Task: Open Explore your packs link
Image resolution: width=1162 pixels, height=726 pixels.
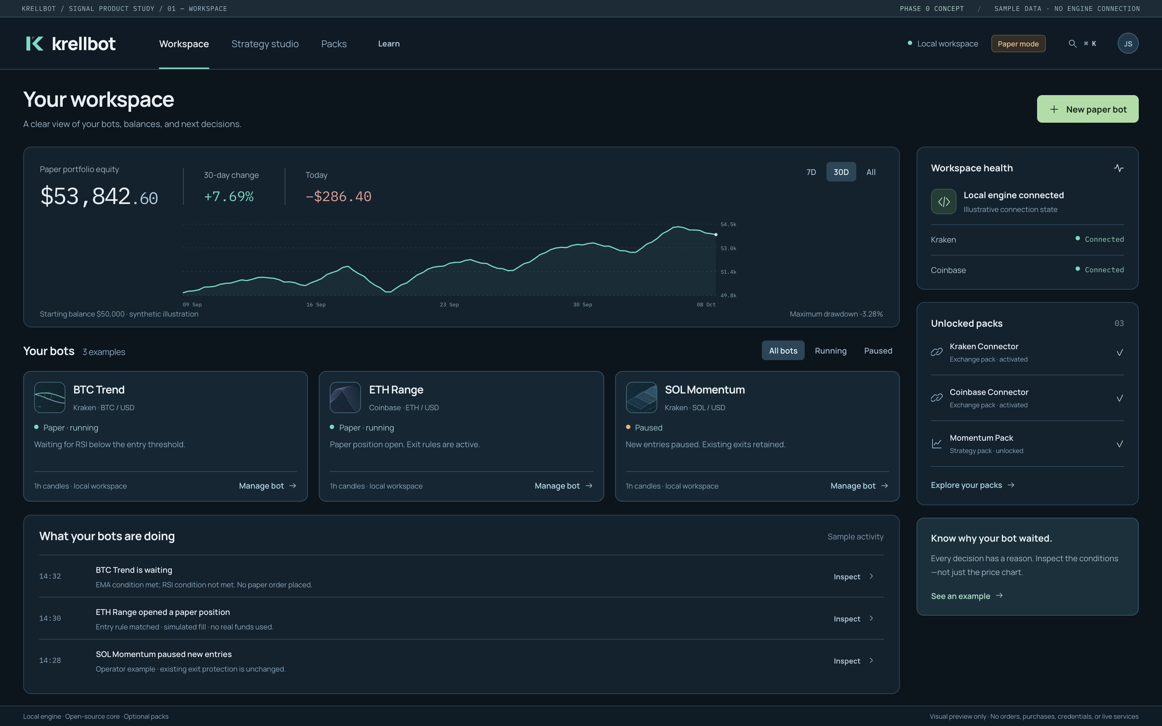Action: point(973,485)
